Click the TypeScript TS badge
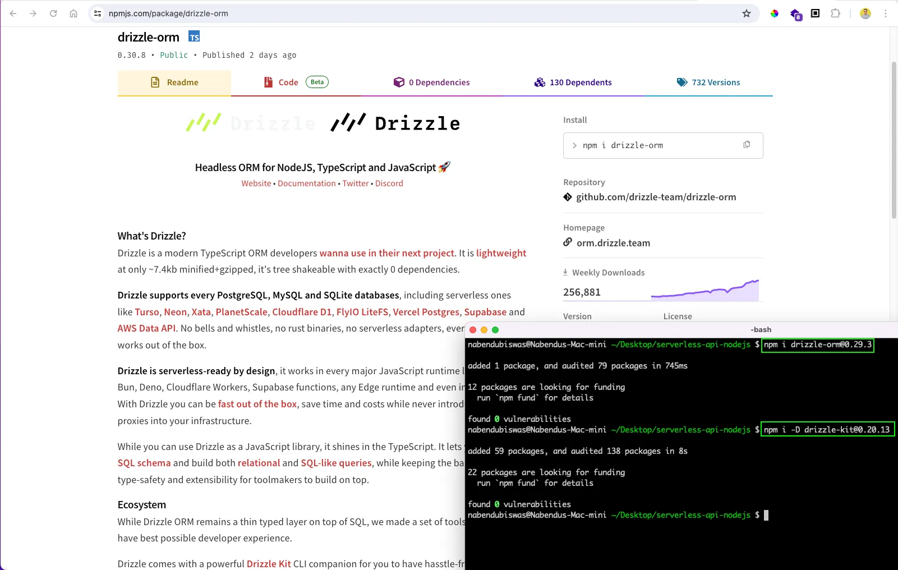Image resolution: width=898 pixels, height=570 pixels. [194, 37]
